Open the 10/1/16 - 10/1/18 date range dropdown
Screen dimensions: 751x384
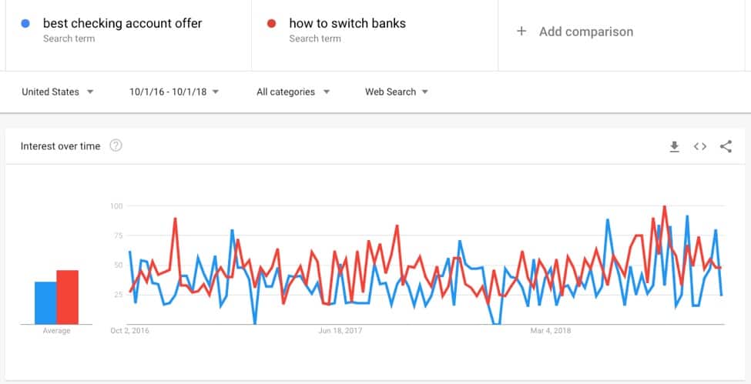click(174, 92)
